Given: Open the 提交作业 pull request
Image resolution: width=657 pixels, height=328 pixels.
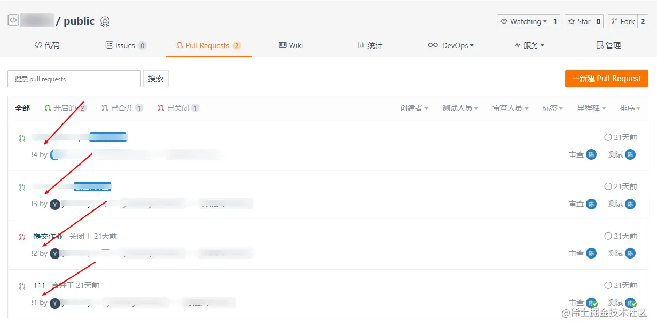Looking at the screenshot, I should [x=49, y=236].
